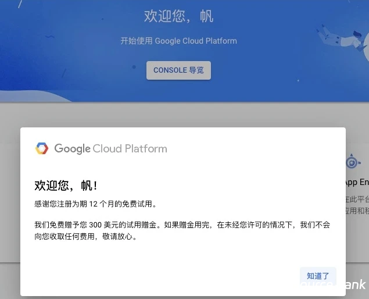The height and width of the screenshot is (299, 369).
Task: Click the Google Cloud Platform hexagon logo
Action: pyautogui.click(x=41, y=148)
